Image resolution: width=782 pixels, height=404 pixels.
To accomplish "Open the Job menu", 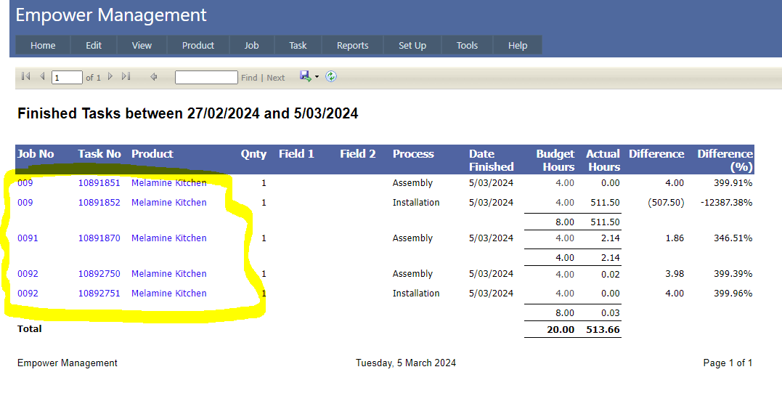I will pyautogui.click(x=251, y=45).
